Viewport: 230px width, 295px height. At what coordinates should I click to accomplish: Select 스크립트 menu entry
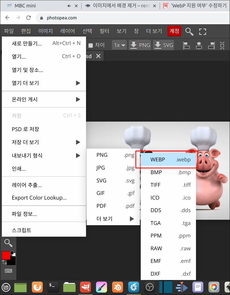pyautogui.click(x=44, y=230)
